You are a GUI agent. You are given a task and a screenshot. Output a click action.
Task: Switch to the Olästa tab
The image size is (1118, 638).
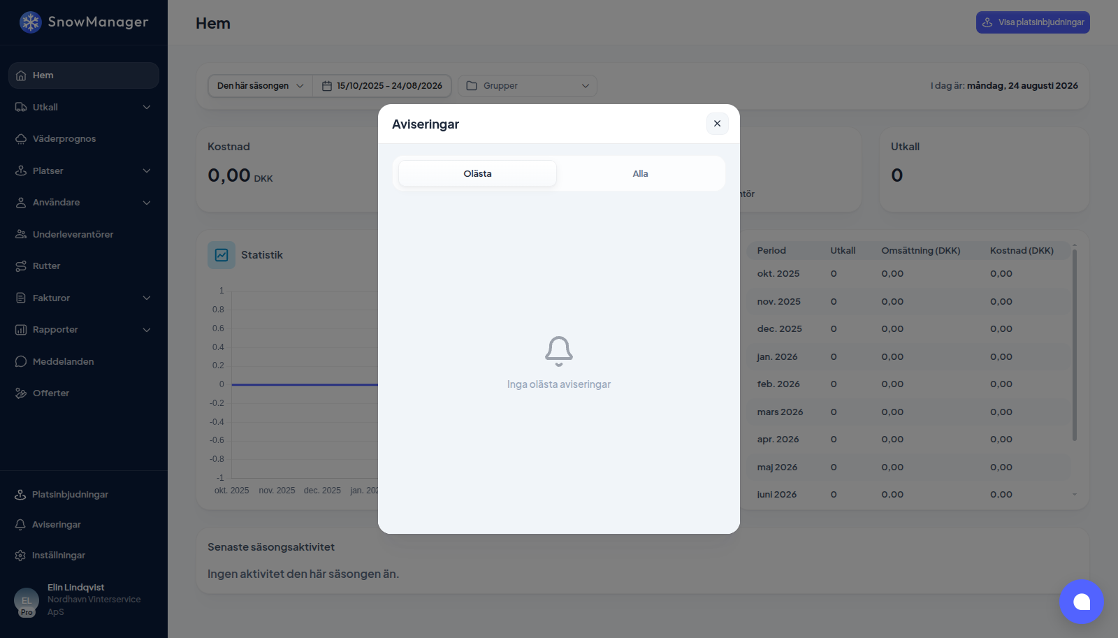click(478, 173)
